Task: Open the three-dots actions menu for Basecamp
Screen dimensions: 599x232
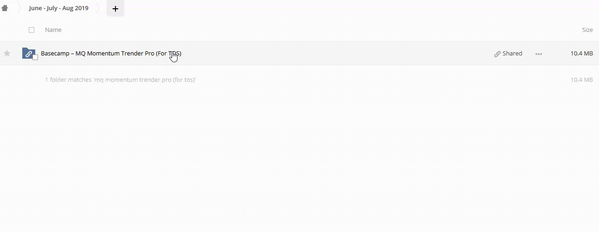Action: [x=539, y=54]
